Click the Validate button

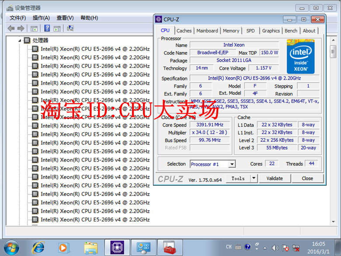[x=275, y=178]
